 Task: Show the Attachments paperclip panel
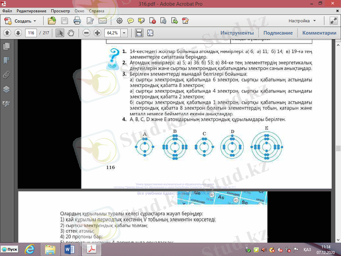coord(6,75)
